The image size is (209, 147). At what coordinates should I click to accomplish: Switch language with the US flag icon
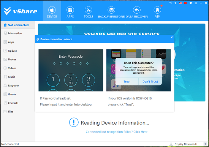tap(180, 3)
